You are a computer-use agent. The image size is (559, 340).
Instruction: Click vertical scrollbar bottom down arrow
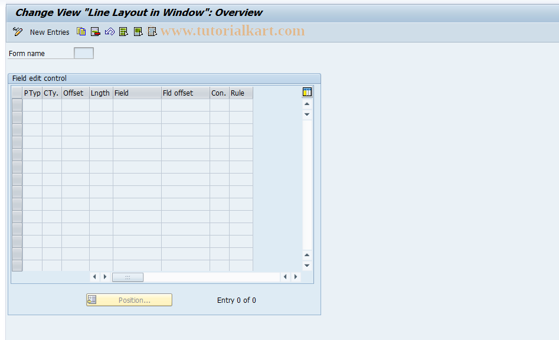307,266
